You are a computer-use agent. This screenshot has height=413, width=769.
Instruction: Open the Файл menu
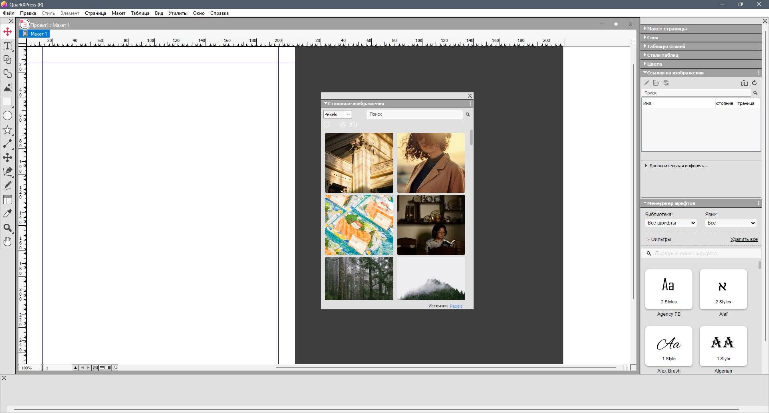point(8,13)
